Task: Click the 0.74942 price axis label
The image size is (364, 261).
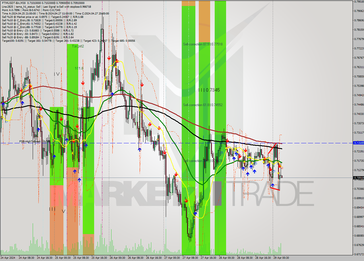Action: pyautogui.click(x=359, y=95)
